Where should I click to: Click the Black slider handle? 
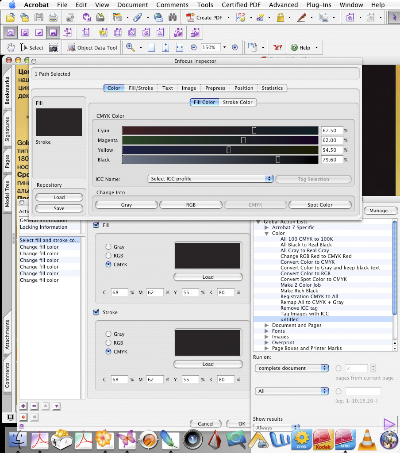click(x=278, y=159)
